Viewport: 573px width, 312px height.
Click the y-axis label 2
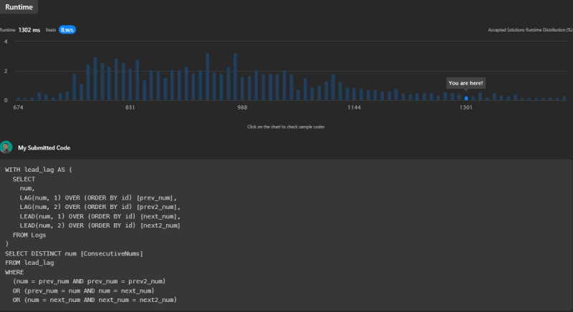(x=6, y=71)
